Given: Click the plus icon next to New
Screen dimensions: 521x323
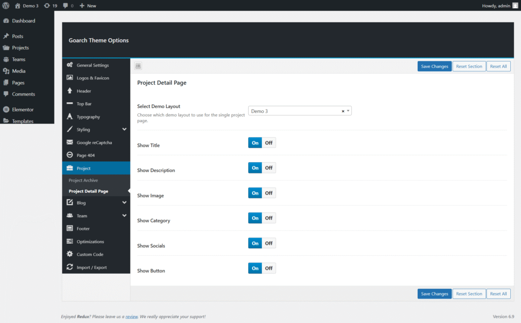Looking at the screenshot, I should point(82,6).
